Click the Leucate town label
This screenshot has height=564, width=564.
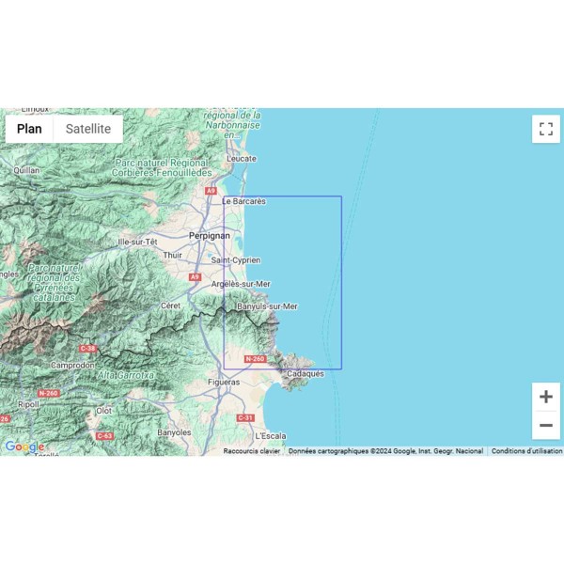click(x=242, y=159)
